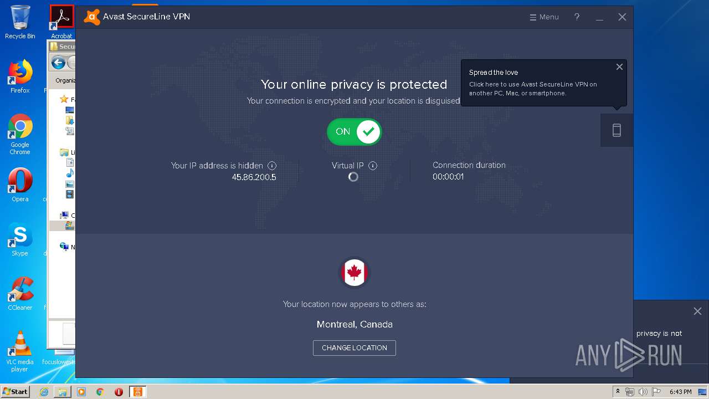Image resolution: width=709 pixels, height=399 pixels.
Task: Click the Montreal, Canada location text
Action: click(354, 325)
